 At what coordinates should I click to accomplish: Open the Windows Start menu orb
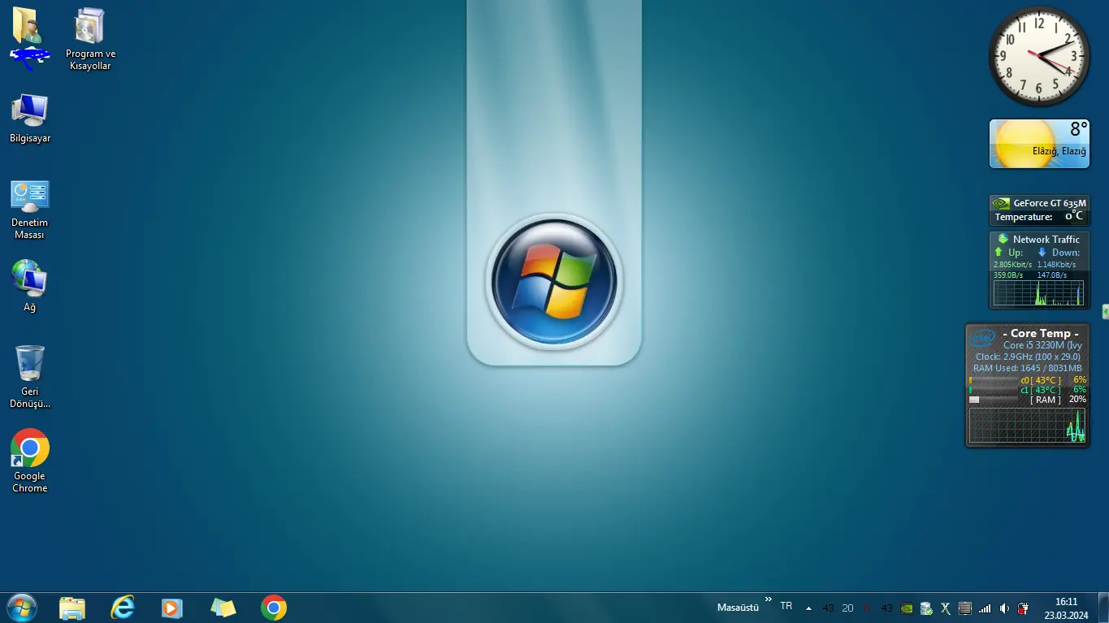(x=21, y=608)
